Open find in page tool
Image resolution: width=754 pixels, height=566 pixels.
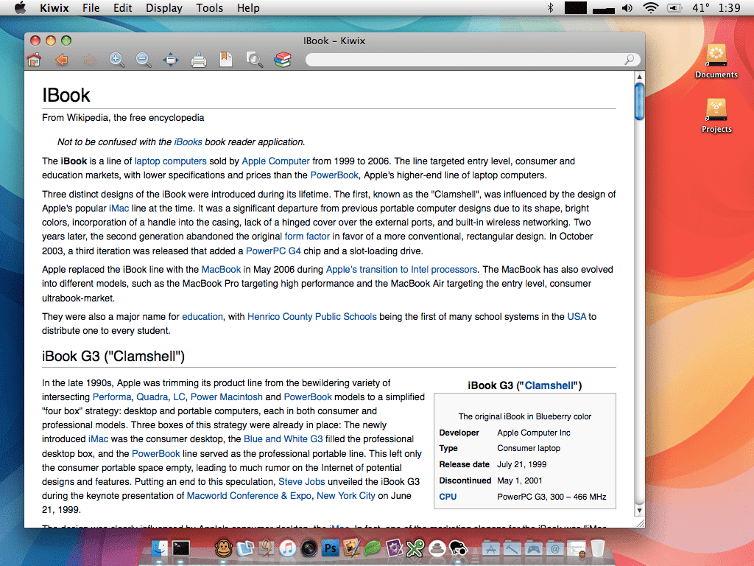tap(255, 60)
